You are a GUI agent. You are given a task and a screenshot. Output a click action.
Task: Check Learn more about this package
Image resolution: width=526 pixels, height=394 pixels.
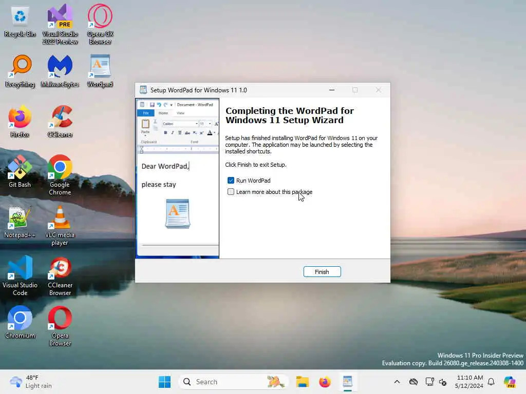[x=231, y=192]
